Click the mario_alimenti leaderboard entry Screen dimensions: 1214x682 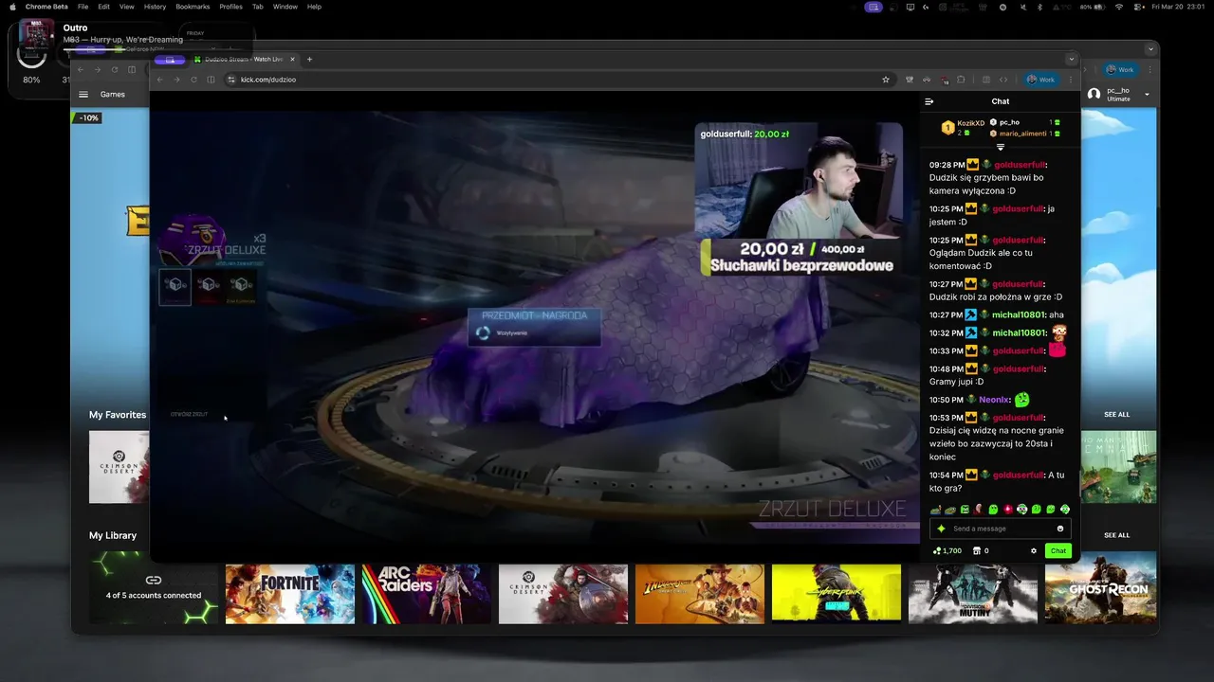1022,134
